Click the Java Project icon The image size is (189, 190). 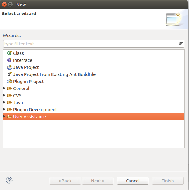9,67
